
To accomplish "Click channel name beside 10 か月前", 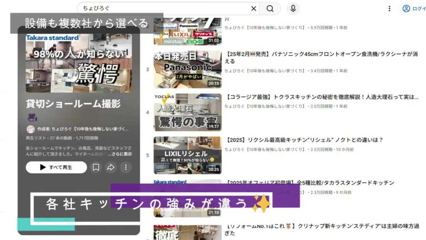I will [265, 150].
